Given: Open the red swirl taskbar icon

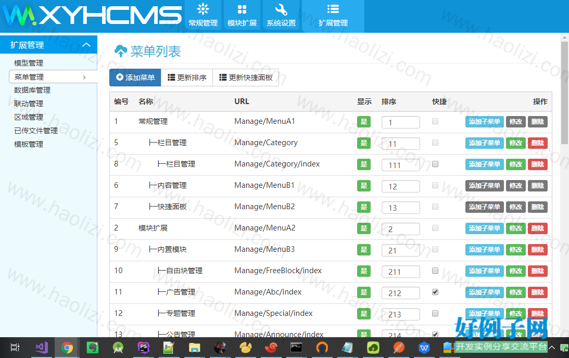Looking at the screenshot, I should pyautogui.click(x=271, y=348).
